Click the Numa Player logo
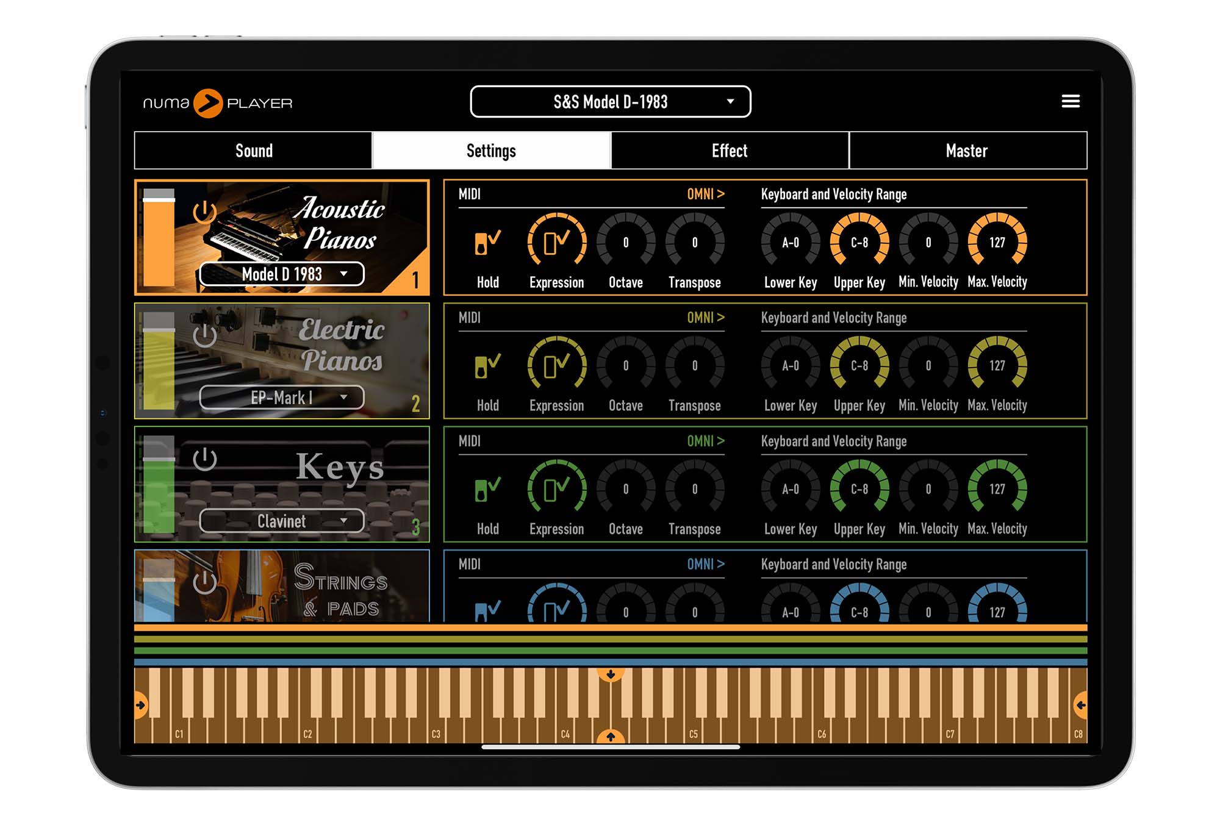Viewport: 1220px width, 825px height. click(218, 103)
